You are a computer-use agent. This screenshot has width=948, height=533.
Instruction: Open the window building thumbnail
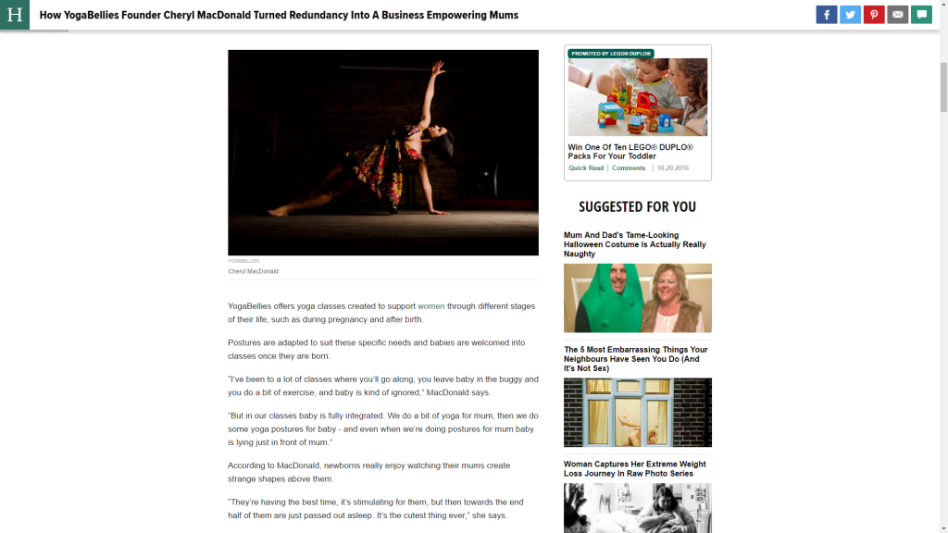point(637,413)
